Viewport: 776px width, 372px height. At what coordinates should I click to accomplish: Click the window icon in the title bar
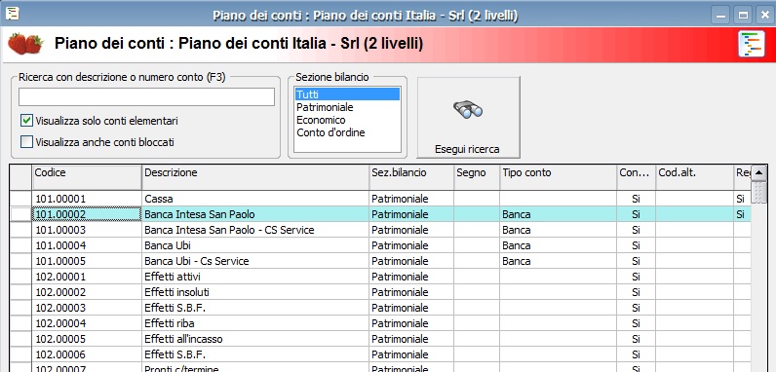12,14
